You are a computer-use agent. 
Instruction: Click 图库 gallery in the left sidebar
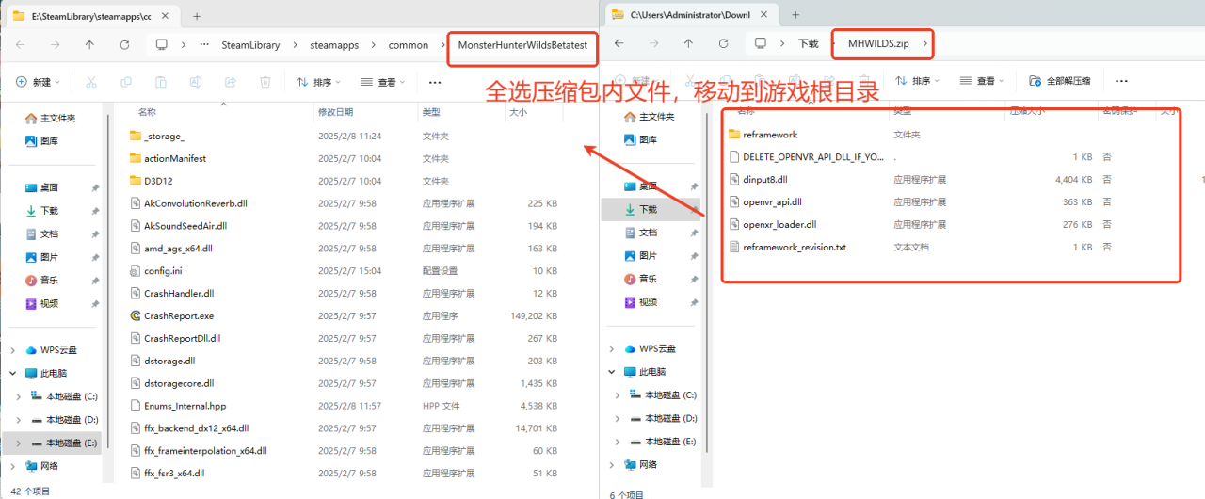(49, 141)
